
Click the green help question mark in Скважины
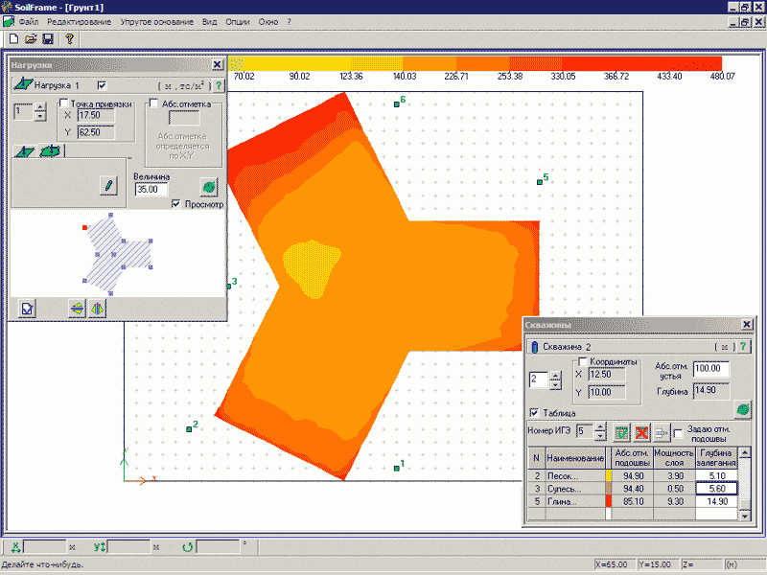743,347
